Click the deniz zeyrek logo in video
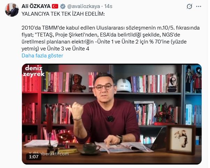210x168 pixels. click(34, 71)
